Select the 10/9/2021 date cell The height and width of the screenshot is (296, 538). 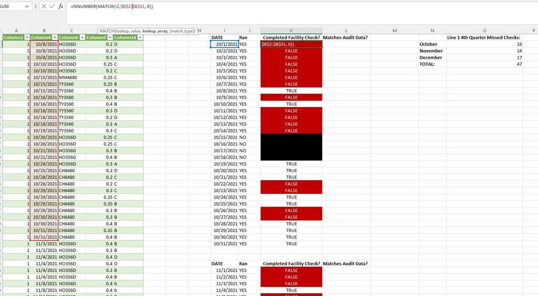point(225,97)
